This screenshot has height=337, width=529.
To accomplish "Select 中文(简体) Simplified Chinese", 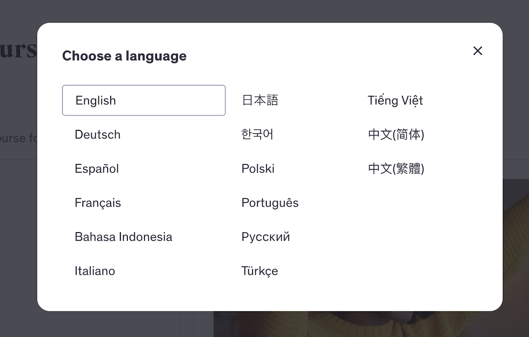I will pos(396,135).
